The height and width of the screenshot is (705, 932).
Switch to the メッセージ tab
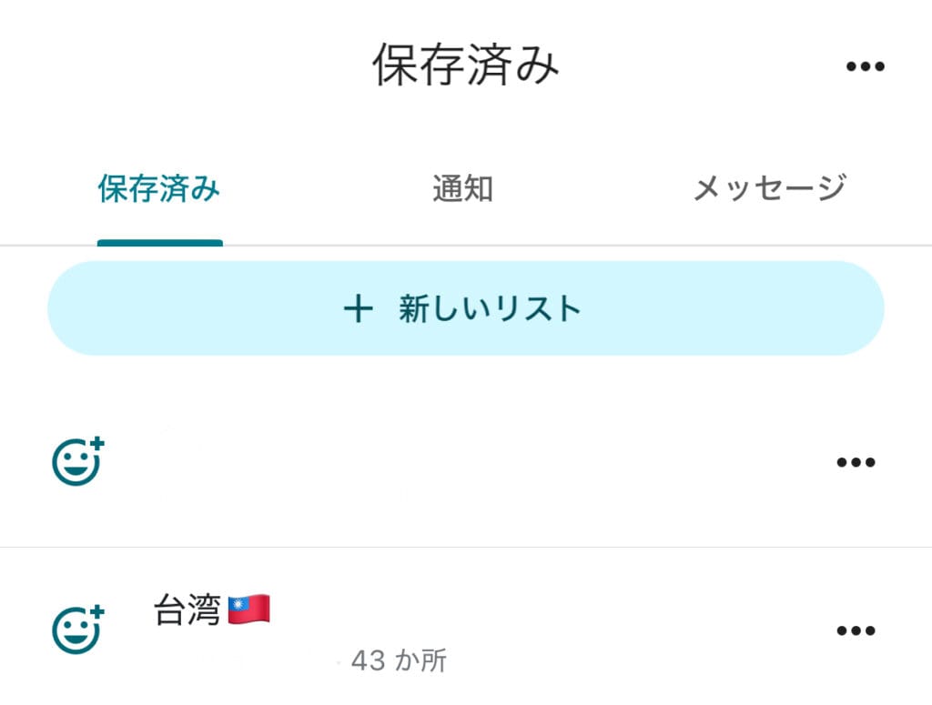769,186
